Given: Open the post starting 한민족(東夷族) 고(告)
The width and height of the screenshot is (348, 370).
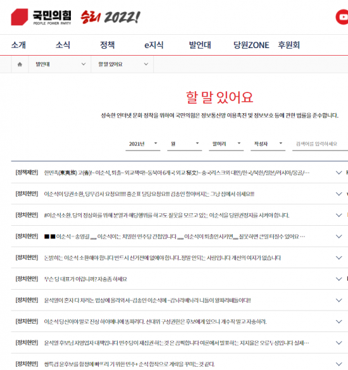Looking at the screenshot, I should 177,173.
